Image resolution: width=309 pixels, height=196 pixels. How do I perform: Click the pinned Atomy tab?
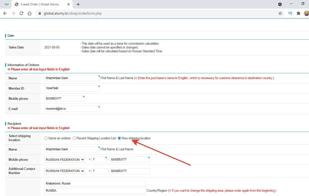[x=7, y=4]
